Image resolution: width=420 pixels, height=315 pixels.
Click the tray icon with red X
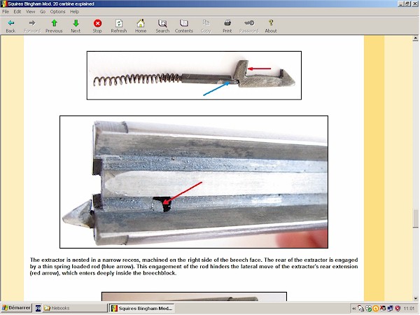(383, 309)
